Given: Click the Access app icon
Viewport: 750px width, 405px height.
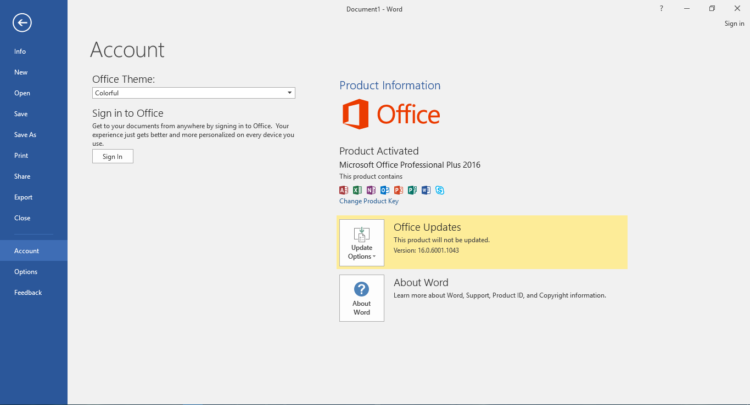Looking at the screenshot, I should click(x=344, y=190).
